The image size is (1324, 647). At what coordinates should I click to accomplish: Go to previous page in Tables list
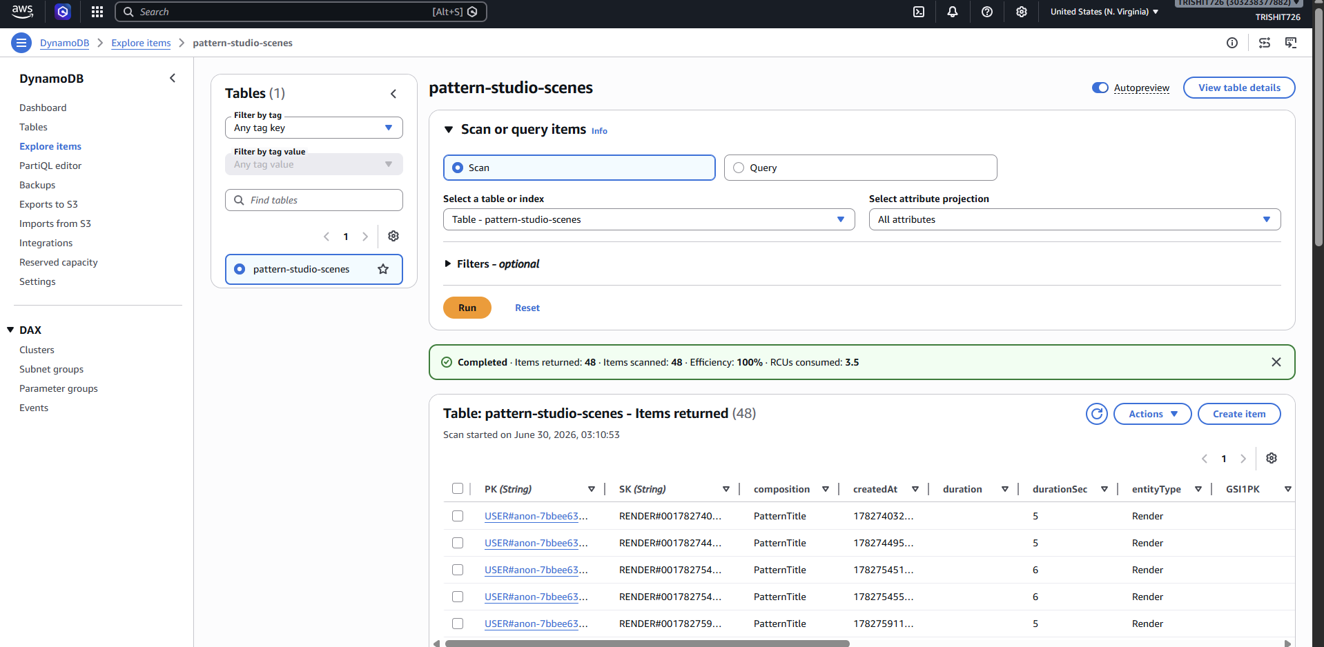(327, 237)
